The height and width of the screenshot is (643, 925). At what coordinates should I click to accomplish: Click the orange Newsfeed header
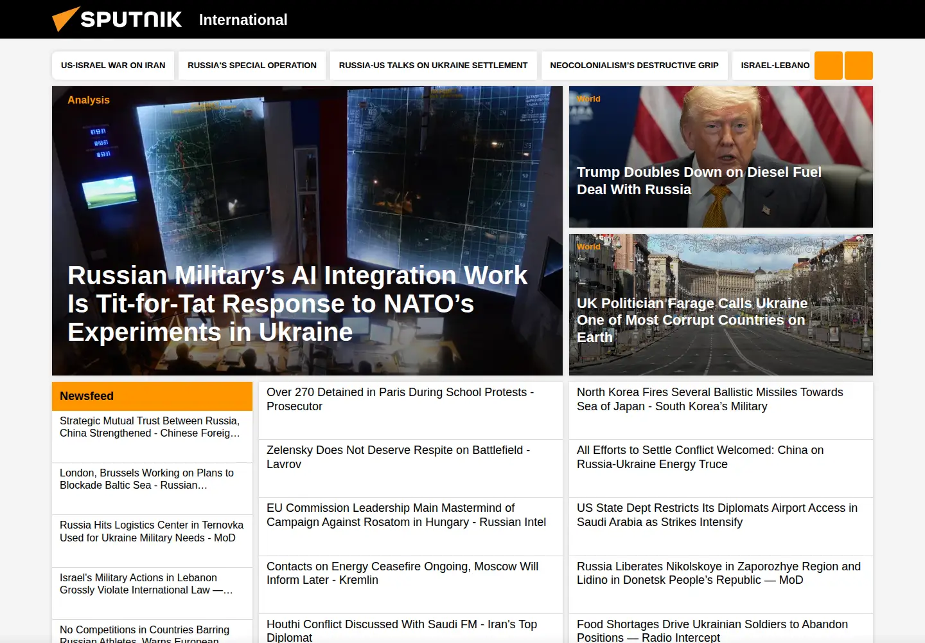point(152,396)
